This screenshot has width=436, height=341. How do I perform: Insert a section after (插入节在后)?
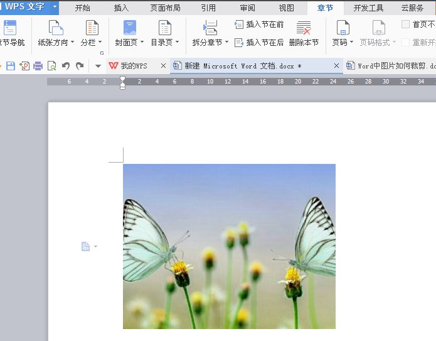click(x=259, y=43)
